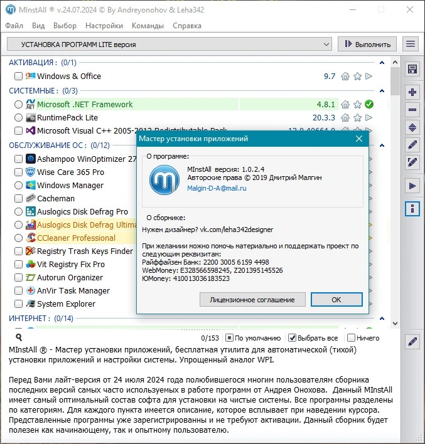The image size is (425, 444).
Task: Select the System Explorer row
Action: (66, 304)
